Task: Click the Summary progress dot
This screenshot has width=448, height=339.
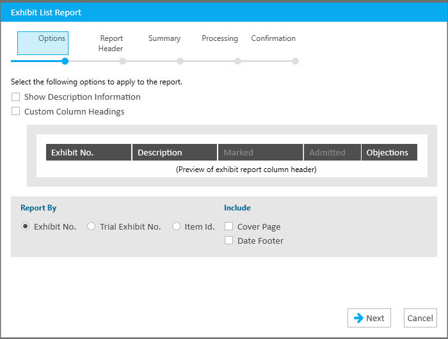Action: 180,61
